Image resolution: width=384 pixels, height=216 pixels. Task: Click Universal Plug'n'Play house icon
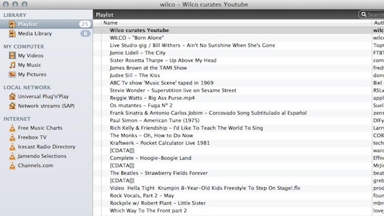coord(12,96)
